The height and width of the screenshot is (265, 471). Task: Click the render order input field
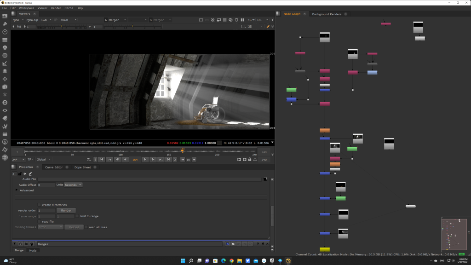point(46,210)
